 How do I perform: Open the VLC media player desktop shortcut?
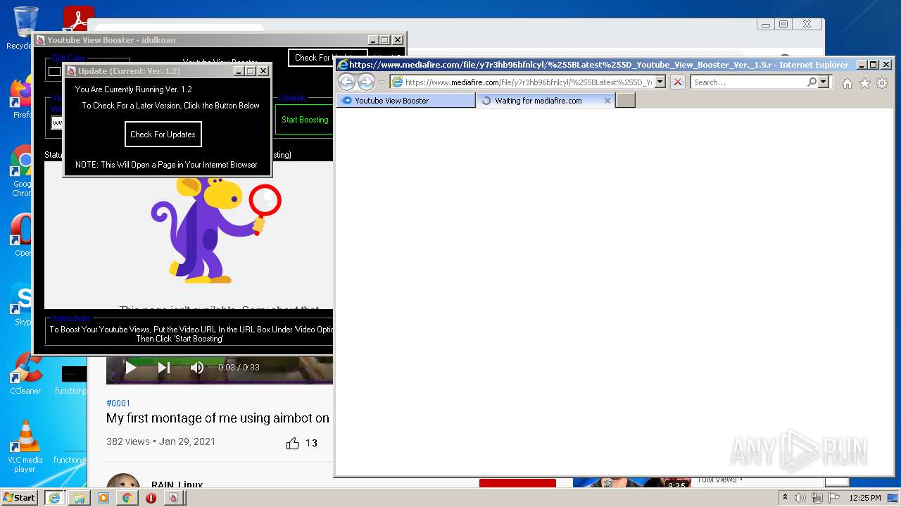click(25, 446)
